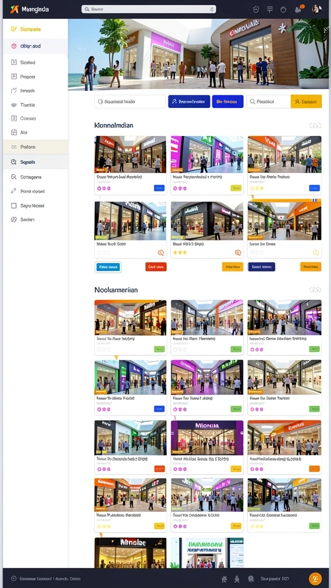The height and width of the screenshot is (588, 331).
Task: Select the Corosan item in sidebar
Action: tap(28, 118)
